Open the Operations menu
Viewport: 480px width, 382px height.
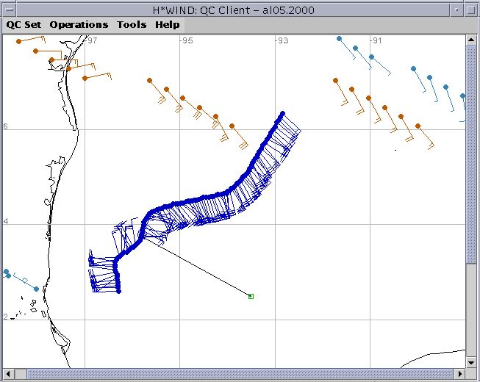coord(79,24)
